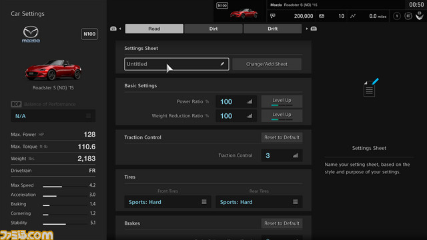
Task: Click the trophy emblem icon at top right
Action: (x=420, y=16)
